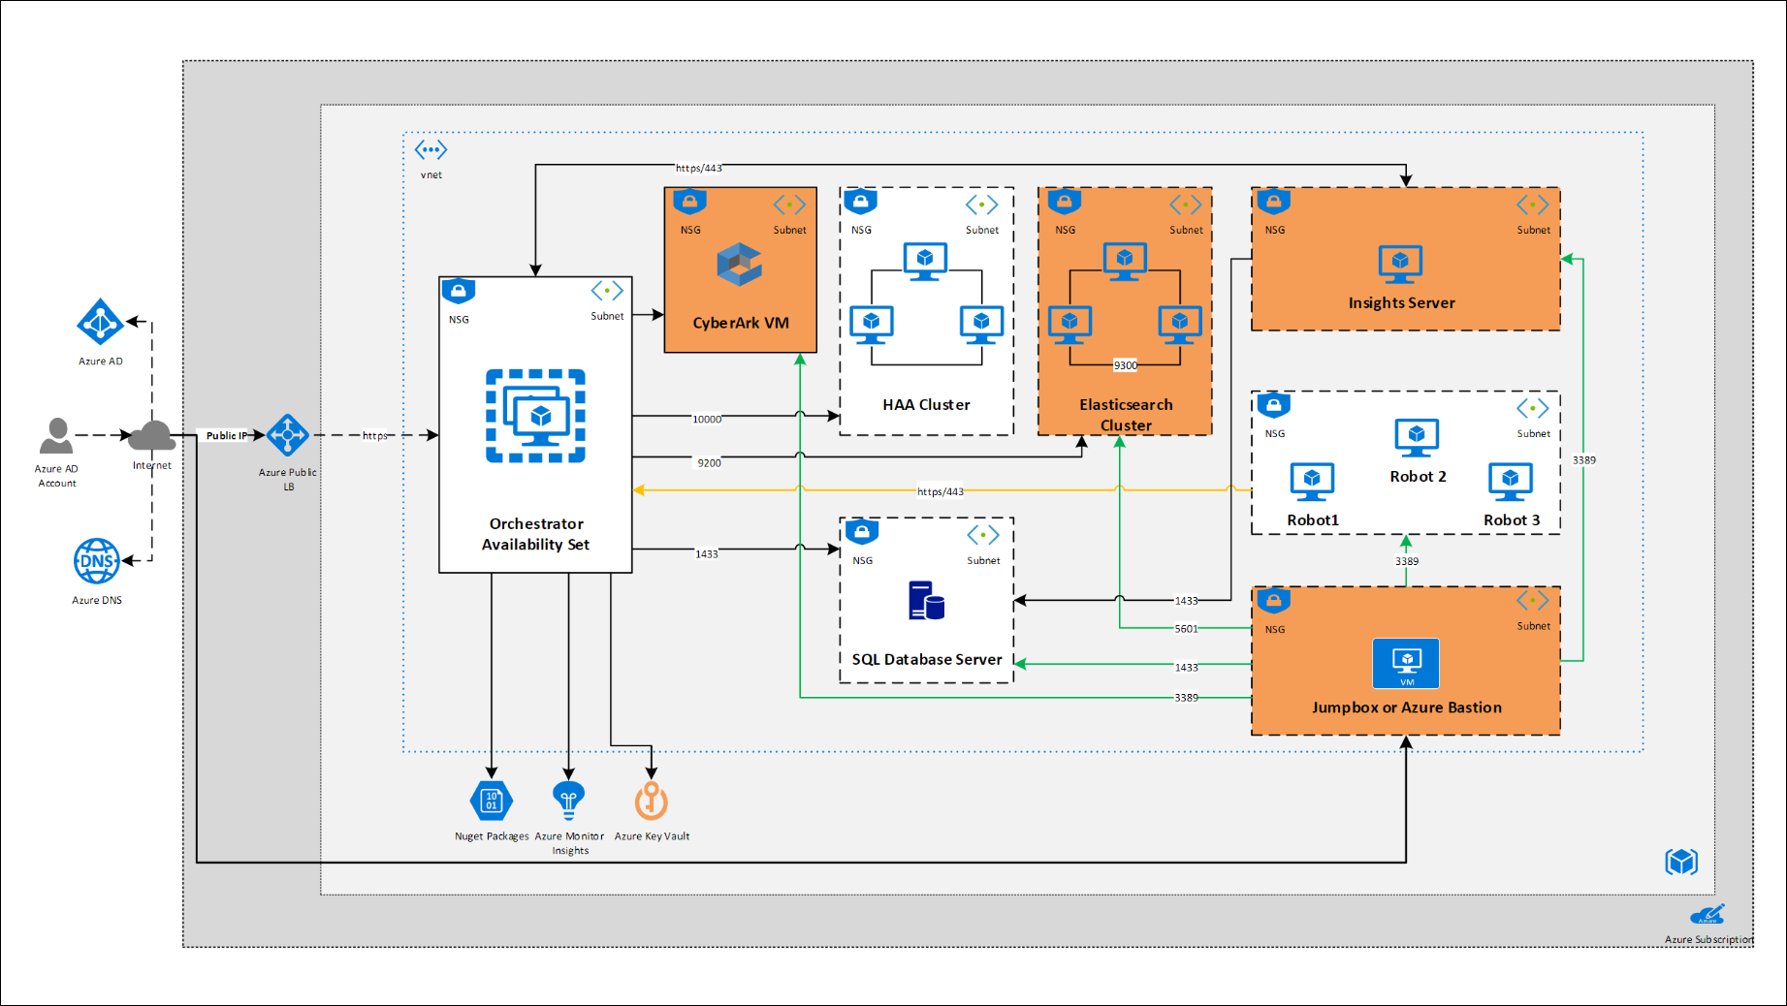1787x1006 pixels.
Task: Select the Azure Monitor Insights bulb icon
Action: tap(568, 801)
